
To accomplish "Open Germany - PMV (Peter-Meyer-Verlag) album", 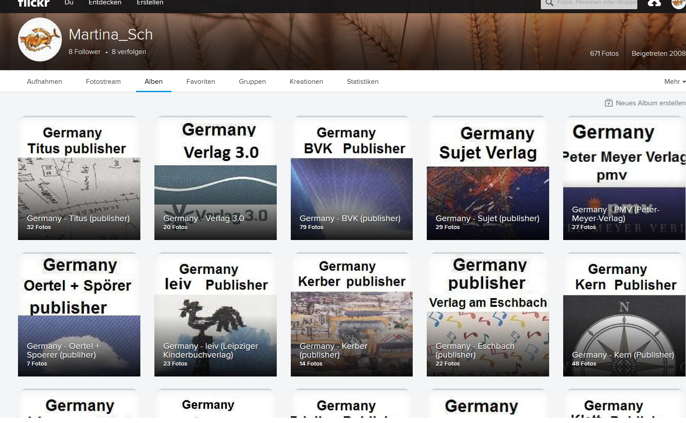I will [x=624, y=178].
